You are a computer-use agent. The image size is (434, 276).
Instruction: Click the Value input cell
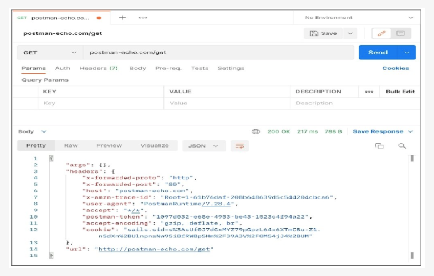(227, 103)
